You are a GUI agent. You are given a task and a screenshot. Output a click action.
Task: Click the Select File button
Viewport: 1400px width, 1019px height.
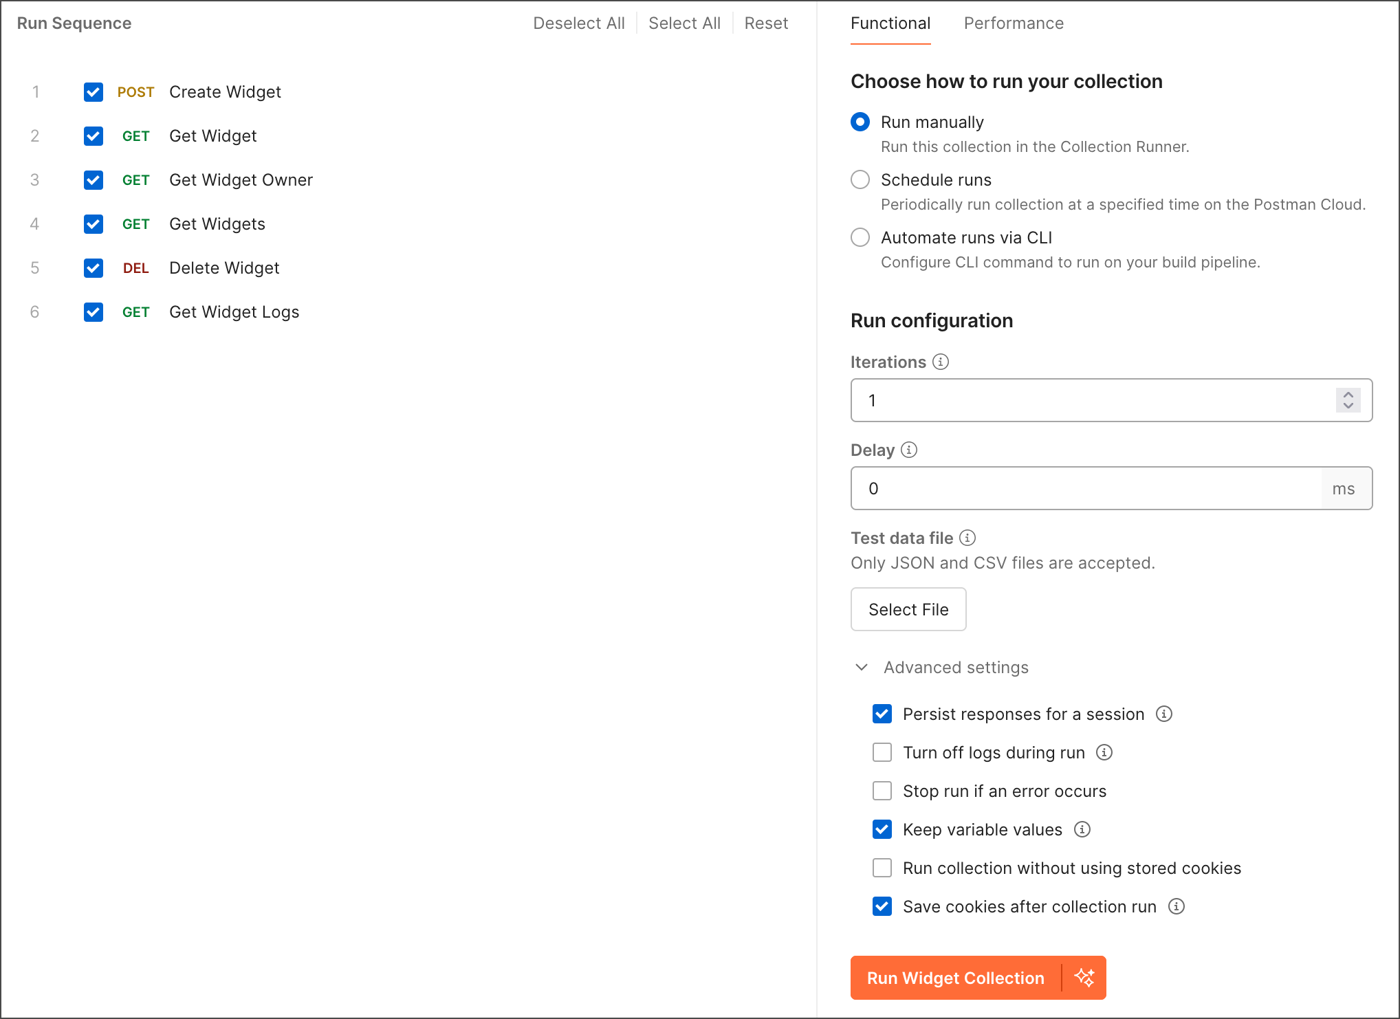pos(908,609)
